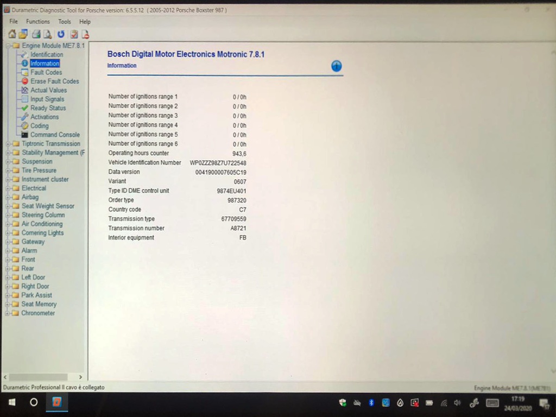Expand the Airbag tree node
556x417 pixels.
pyautogui.click(x=8, y=197)
